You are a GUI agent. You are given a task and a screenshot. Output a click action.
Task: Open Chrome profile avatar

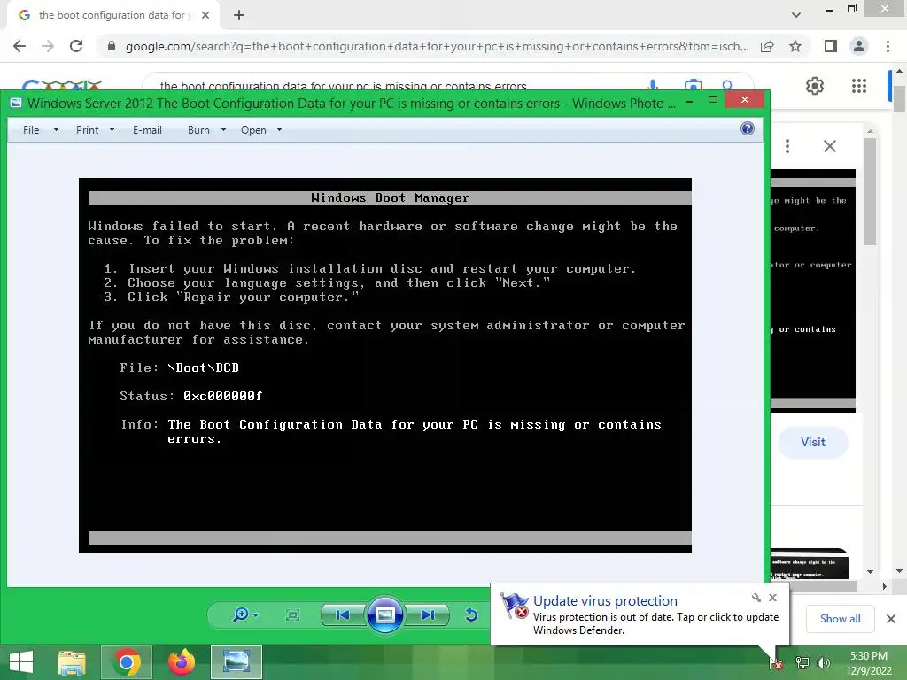859,46
